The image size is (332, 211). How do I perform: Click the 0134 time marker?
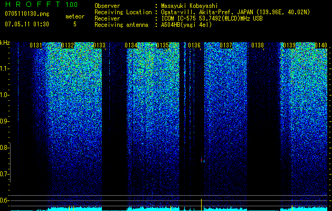coord(131,45)
